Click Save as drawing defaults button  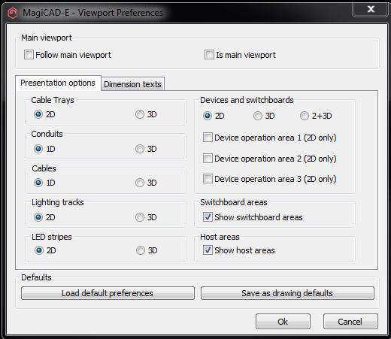pyautogui.click(x=287, y=293)
